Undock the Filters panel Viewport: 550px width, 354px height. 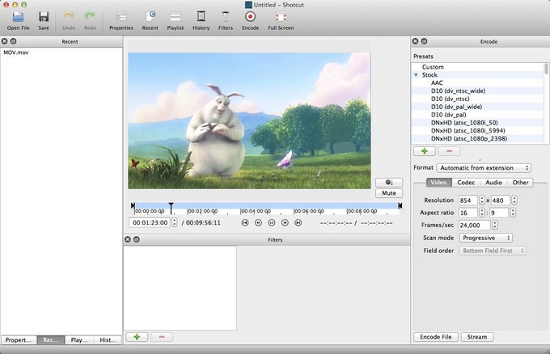click(x=137, y=239)
